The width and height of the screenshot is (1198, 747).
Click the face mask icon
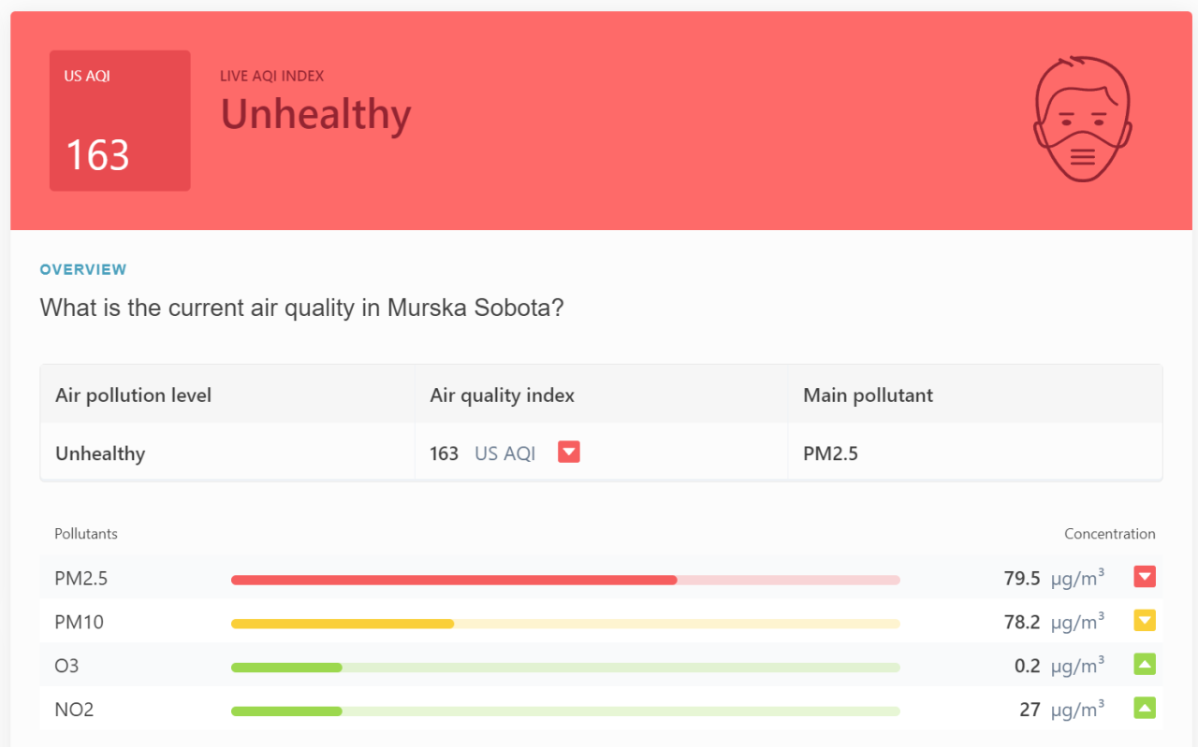point(1082,119)
